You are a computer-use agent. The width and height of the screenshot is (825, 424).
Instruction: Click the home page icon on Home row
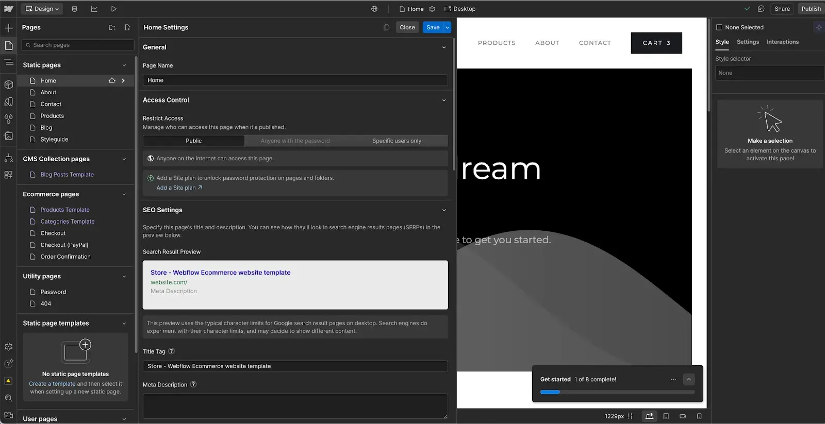click(x=111, y=80)
